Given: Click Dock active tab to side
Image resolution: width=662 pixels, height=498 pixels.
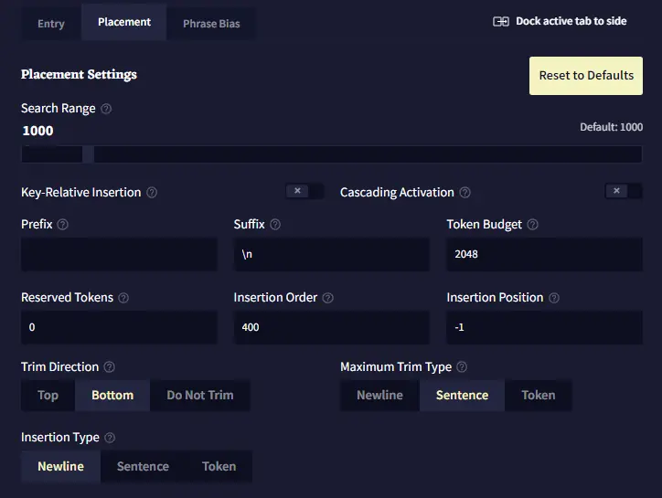Looking at the screenshot, I should 560,21.
